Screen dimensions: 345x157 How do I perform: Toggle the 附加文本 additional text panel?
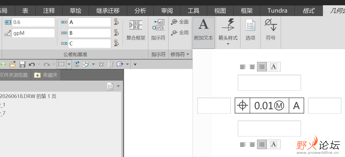[x=204, y=32]
